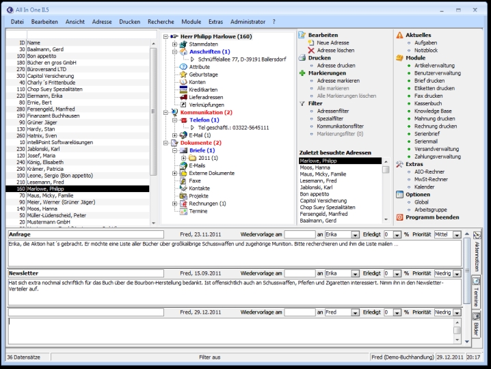491x369 pixels.
Task: Click the Lieferadressen truck icon
Action: pos(183,97)
